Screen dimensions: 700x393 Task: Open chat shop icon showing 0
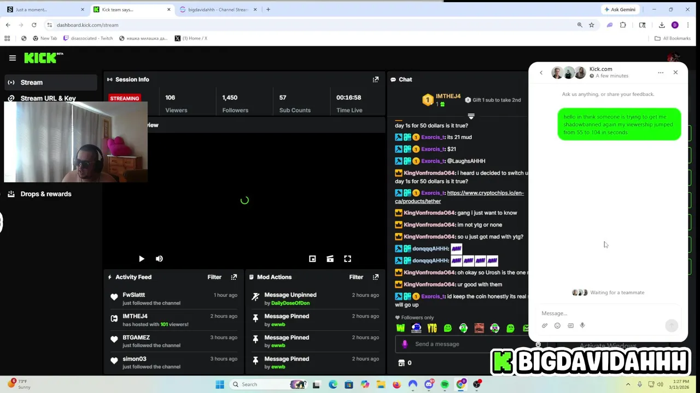pyautogui.click(x=405, y=363)
